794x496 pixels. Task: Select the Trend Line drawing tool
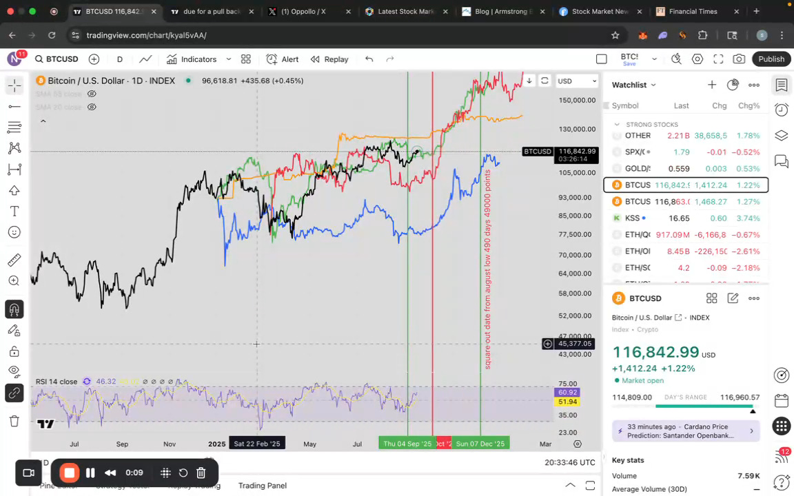pos(14,107)
